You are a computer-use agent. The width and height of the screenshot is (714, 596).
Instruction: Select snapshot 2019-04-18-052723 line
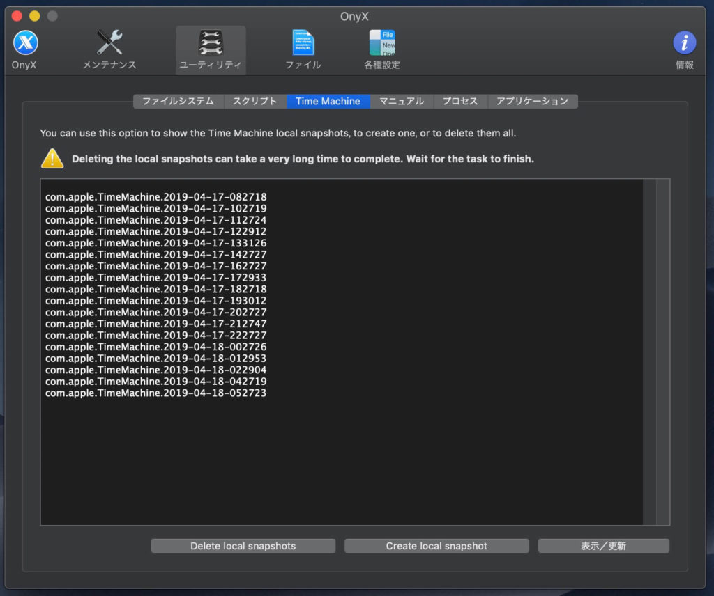click(x=155, y=393)
